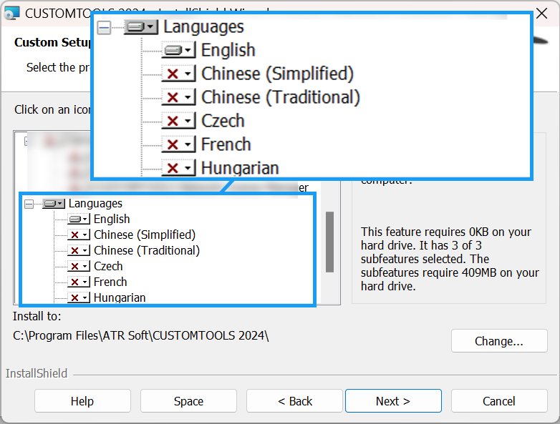The image size is (560, 424).
Task: Open the red X icon for Czech in the original feature tree
Action: click(79, 267)
